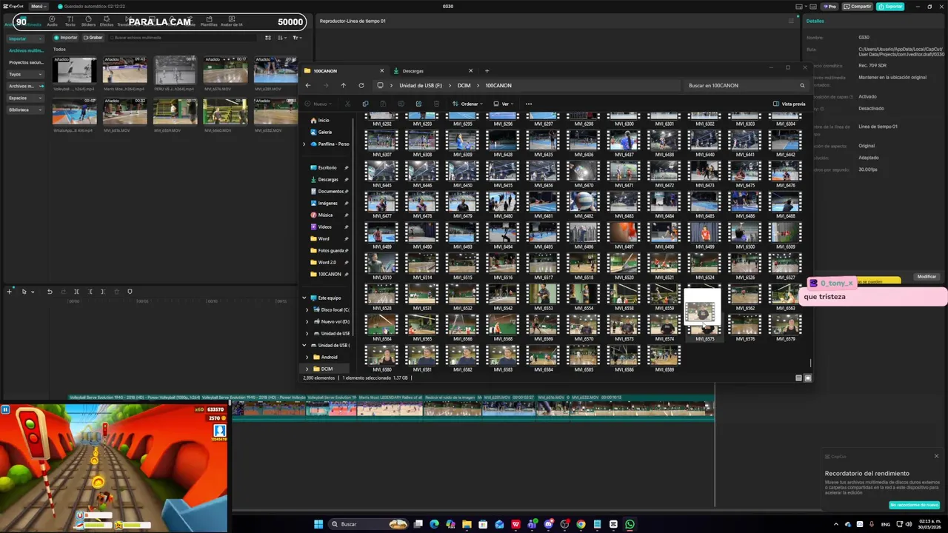Expand the Espacios section in CapCut
The width and height of the screenshot is (948, 533).
click(25, 98)
